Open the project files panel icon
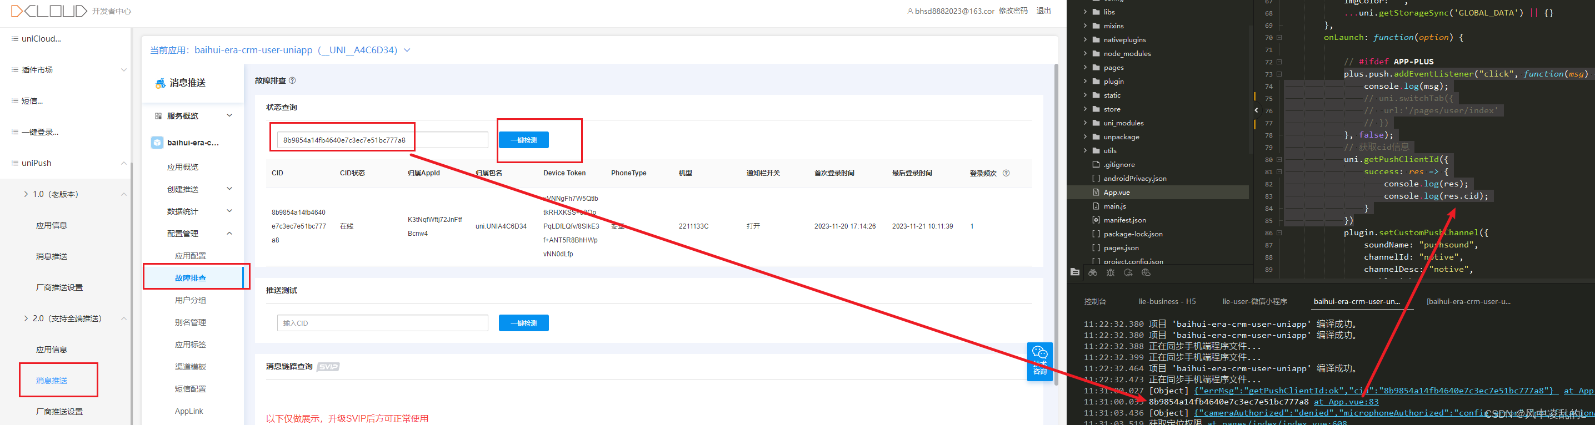The width and height of the screenshot is (1595, 425). (1075, 273)
